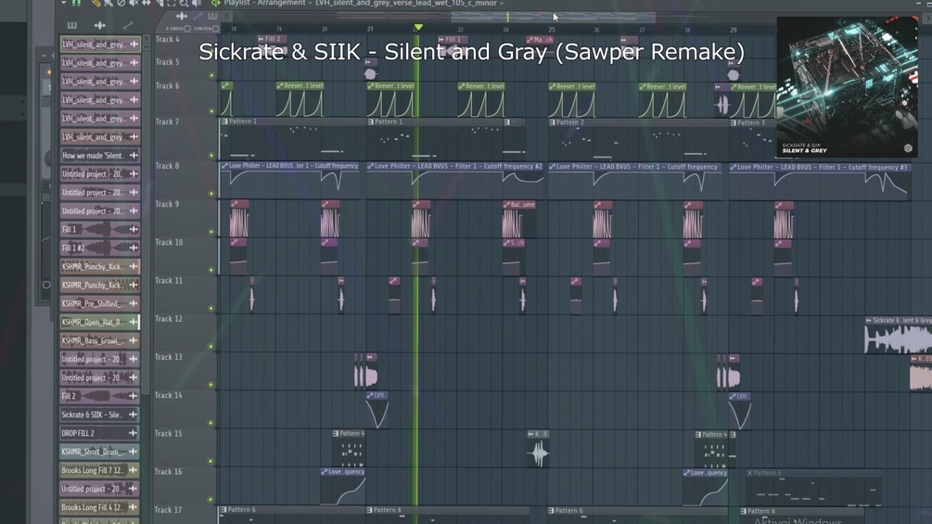Select the KSHMR_Open_Hat sample in picker
The height and width of the screenshot is (524, 932).
100,322
